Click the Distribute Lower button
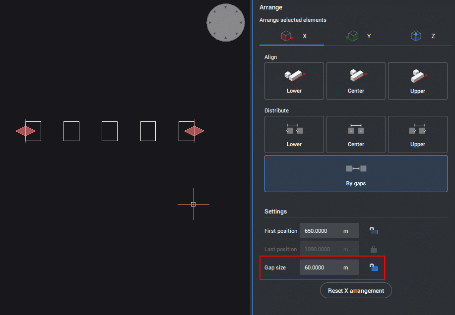The width and height of the screenshot is (455, 315). click(x=294, y=134)
